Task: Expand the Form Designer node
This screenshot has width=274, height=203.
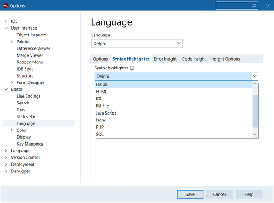Action: pos(12,83)
